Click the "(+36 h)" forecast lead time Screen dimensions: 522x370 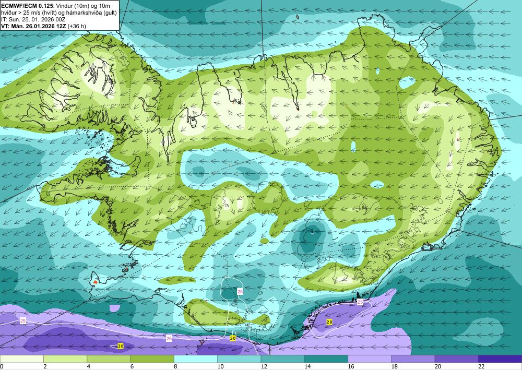click(x=77, y=26)
